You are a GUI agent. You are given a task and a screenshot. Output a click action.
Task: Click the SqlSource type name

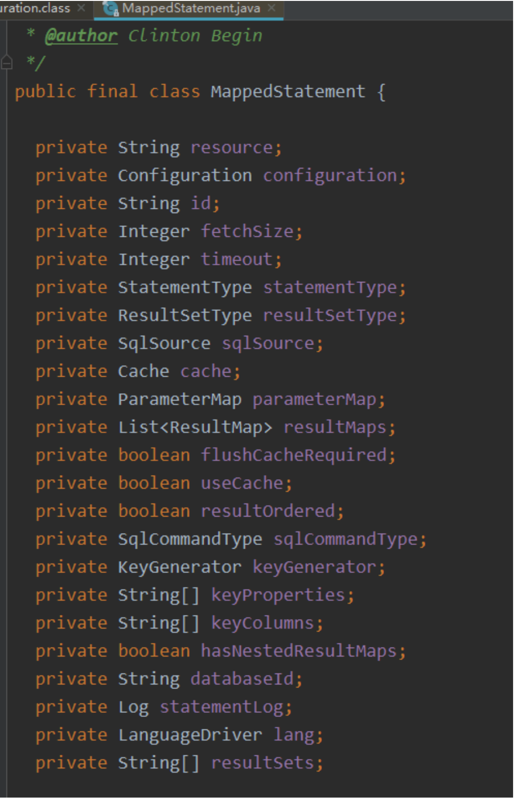164,344
